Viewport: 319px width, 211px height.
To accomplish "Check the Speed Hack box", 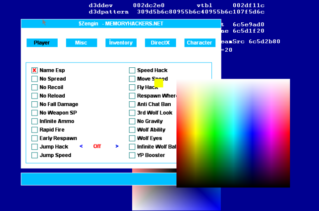I will pyautogui.click(x=132, y=70).
